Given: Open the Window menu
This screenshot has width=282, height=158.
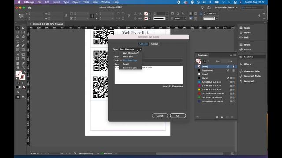Looking at the screenshot, I should 106,2.
